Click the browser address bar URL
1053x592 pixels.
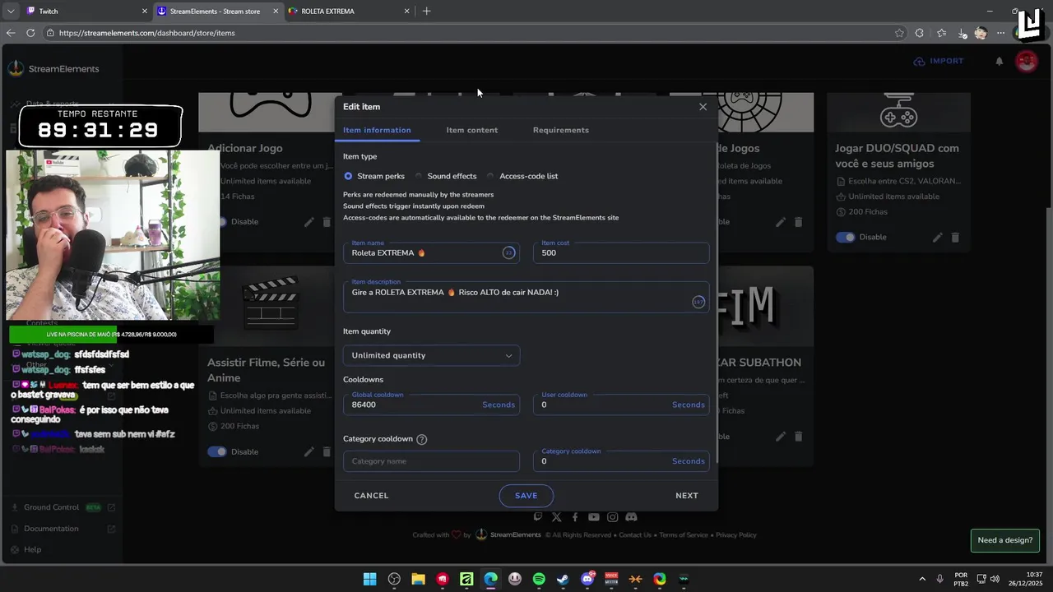tap(146, 33)
